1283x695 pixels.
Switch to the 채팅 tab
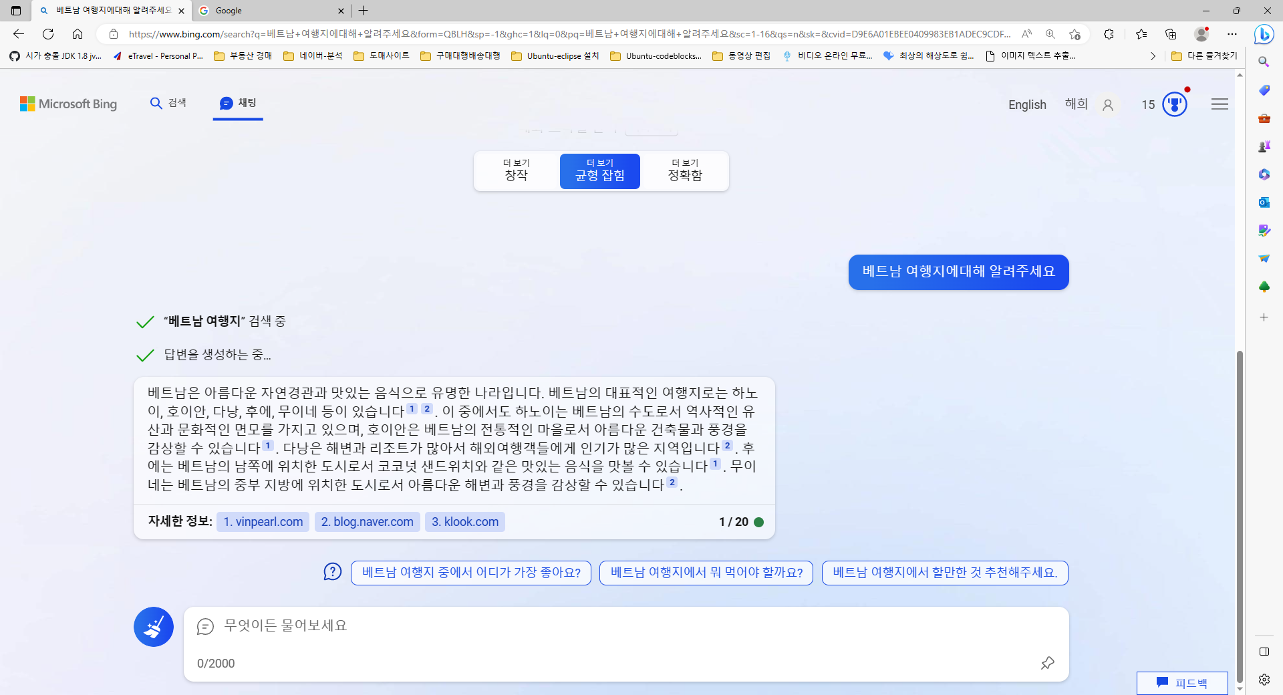pyautogui.click(x=238, y=103)
